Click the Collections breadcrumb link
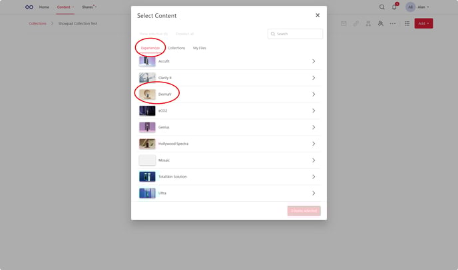 [x=37, y=23]
